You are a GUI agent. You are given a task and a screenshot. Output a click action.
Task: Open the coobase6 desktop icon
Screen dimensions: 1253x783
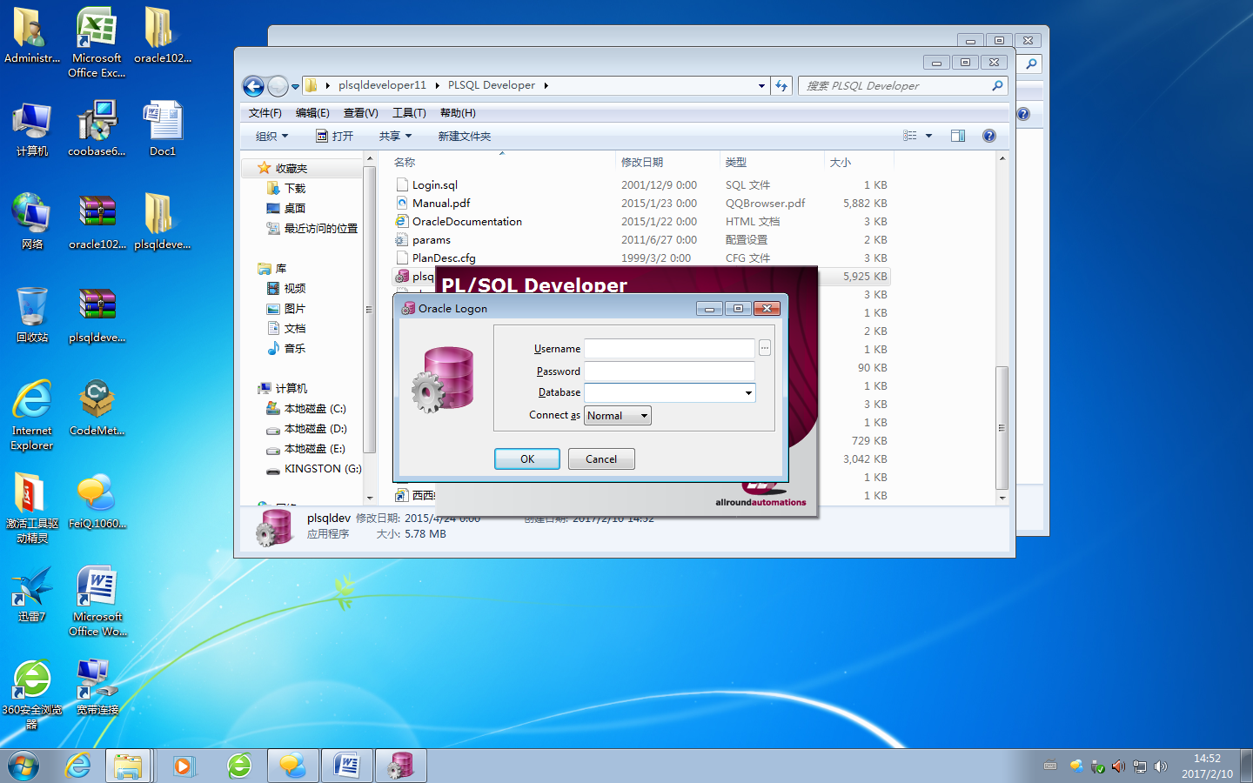coord(97,129)
